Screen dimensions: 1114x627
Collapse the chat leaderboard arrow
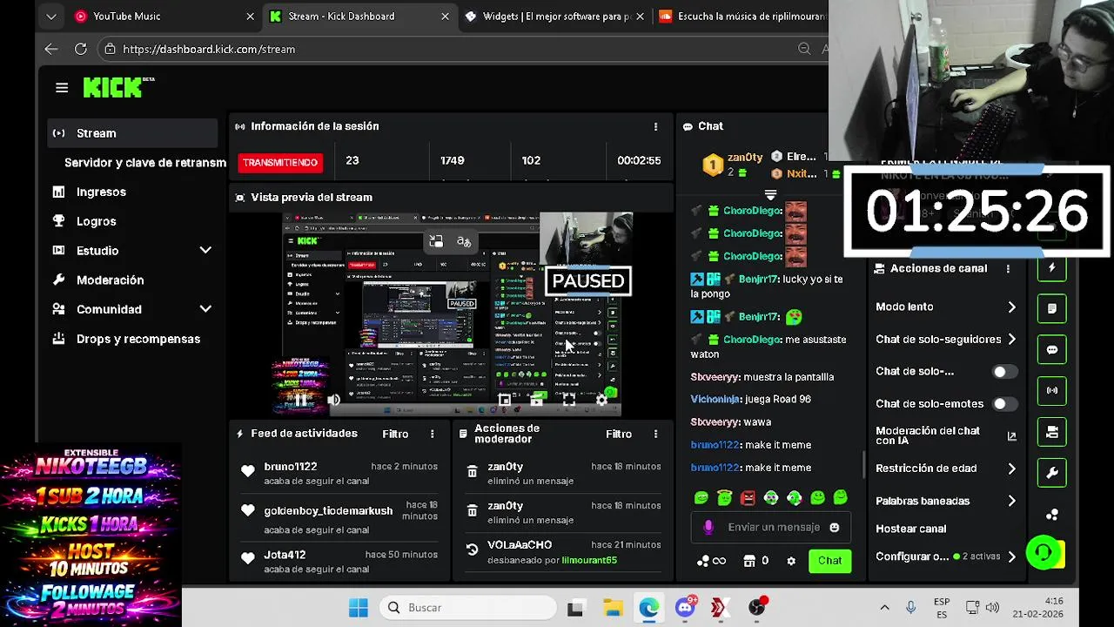[770, 195]
